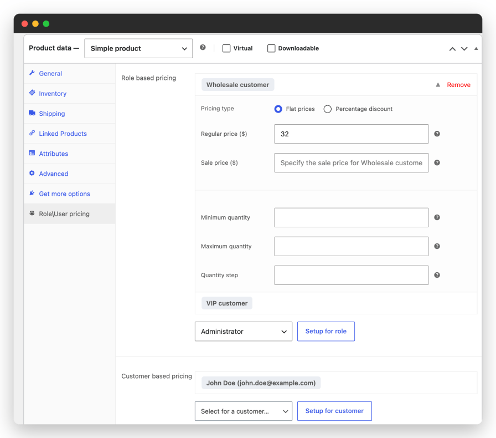Image resolution: width=496 pixels, height=438 pixels.
Task: Click the Maximum quantity input field
Action: tap(351, 246)
